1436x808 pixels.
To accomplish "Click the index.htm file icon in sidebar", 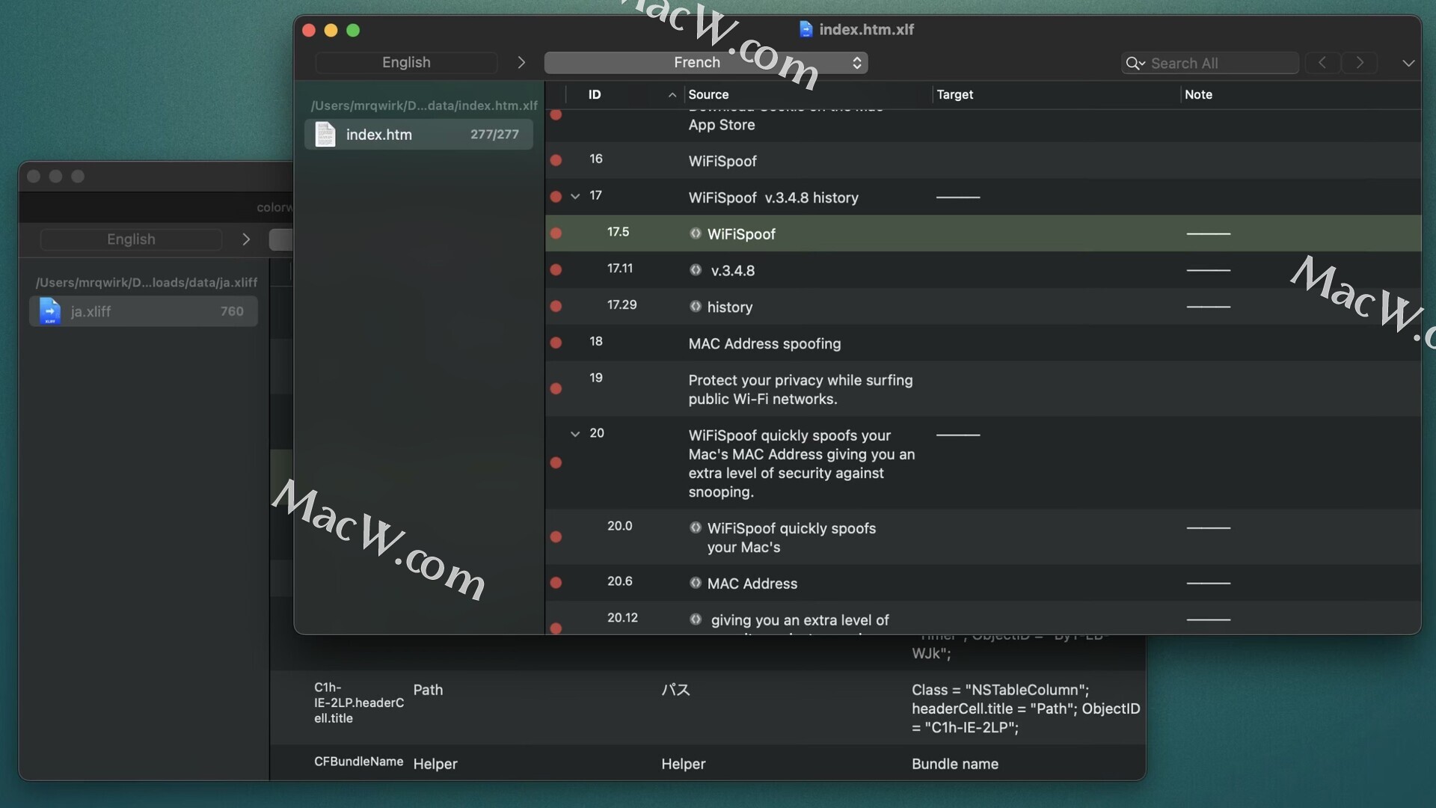I will pyautogui.click(x=325, y=135).
